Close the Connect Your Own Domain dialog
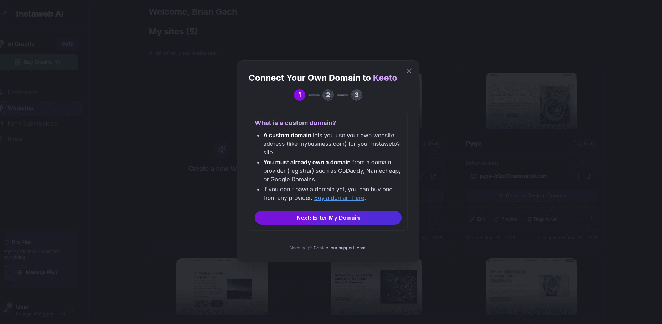Screen dimensions: 662x324 (409, 71)
